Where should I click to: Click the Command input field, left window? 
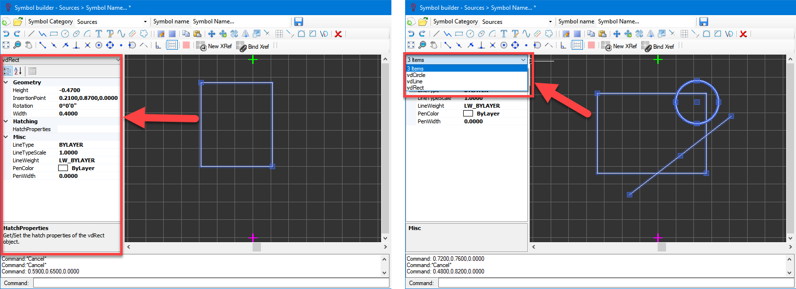pyautogui.click(x=211, y=283)
